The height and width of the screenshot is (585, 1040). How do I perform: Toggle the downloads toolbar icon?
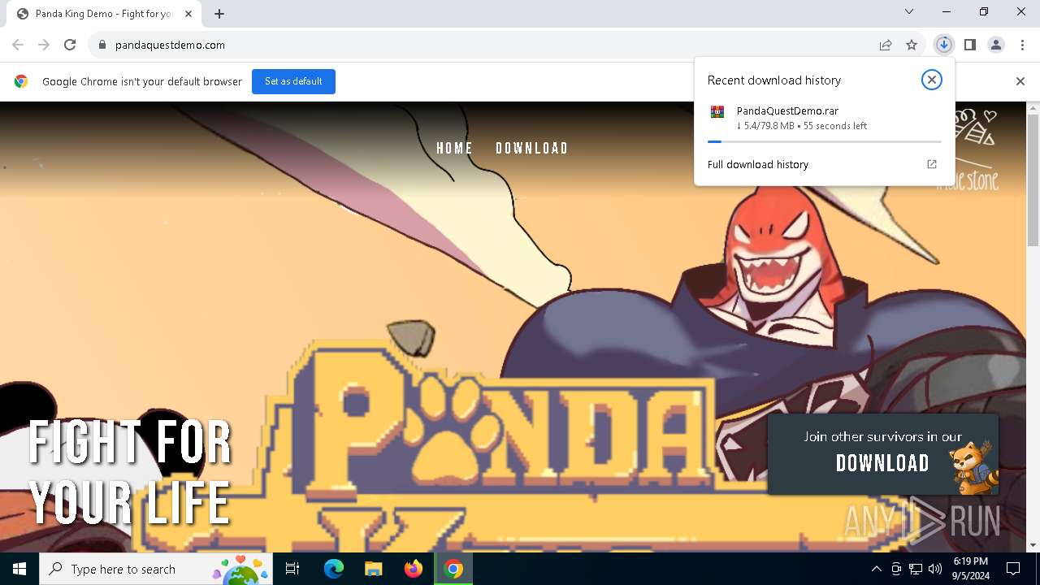(943, 45)
